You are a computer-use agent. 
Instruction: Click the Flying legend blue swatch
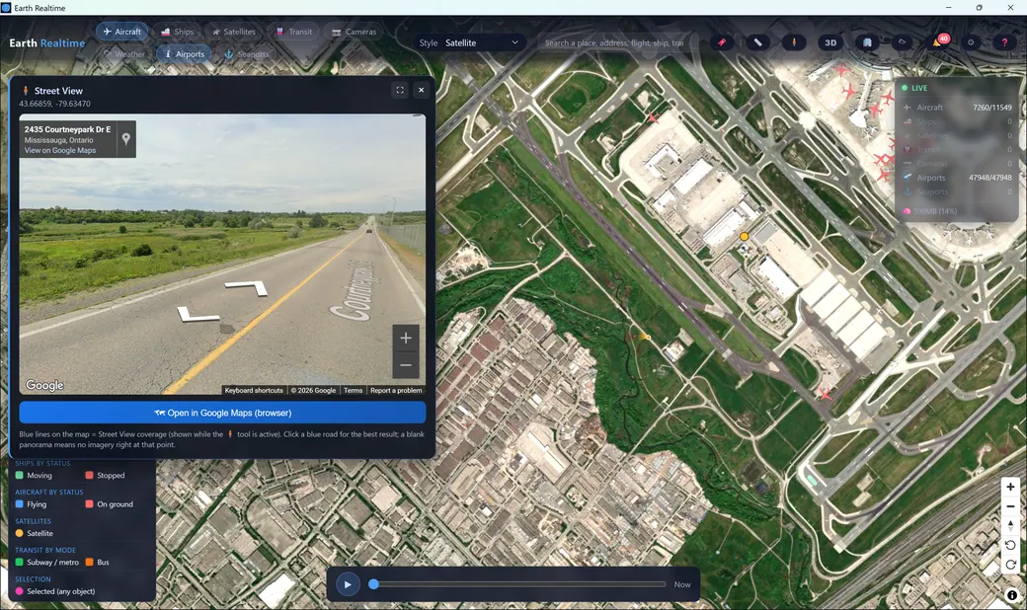(19, 504)
